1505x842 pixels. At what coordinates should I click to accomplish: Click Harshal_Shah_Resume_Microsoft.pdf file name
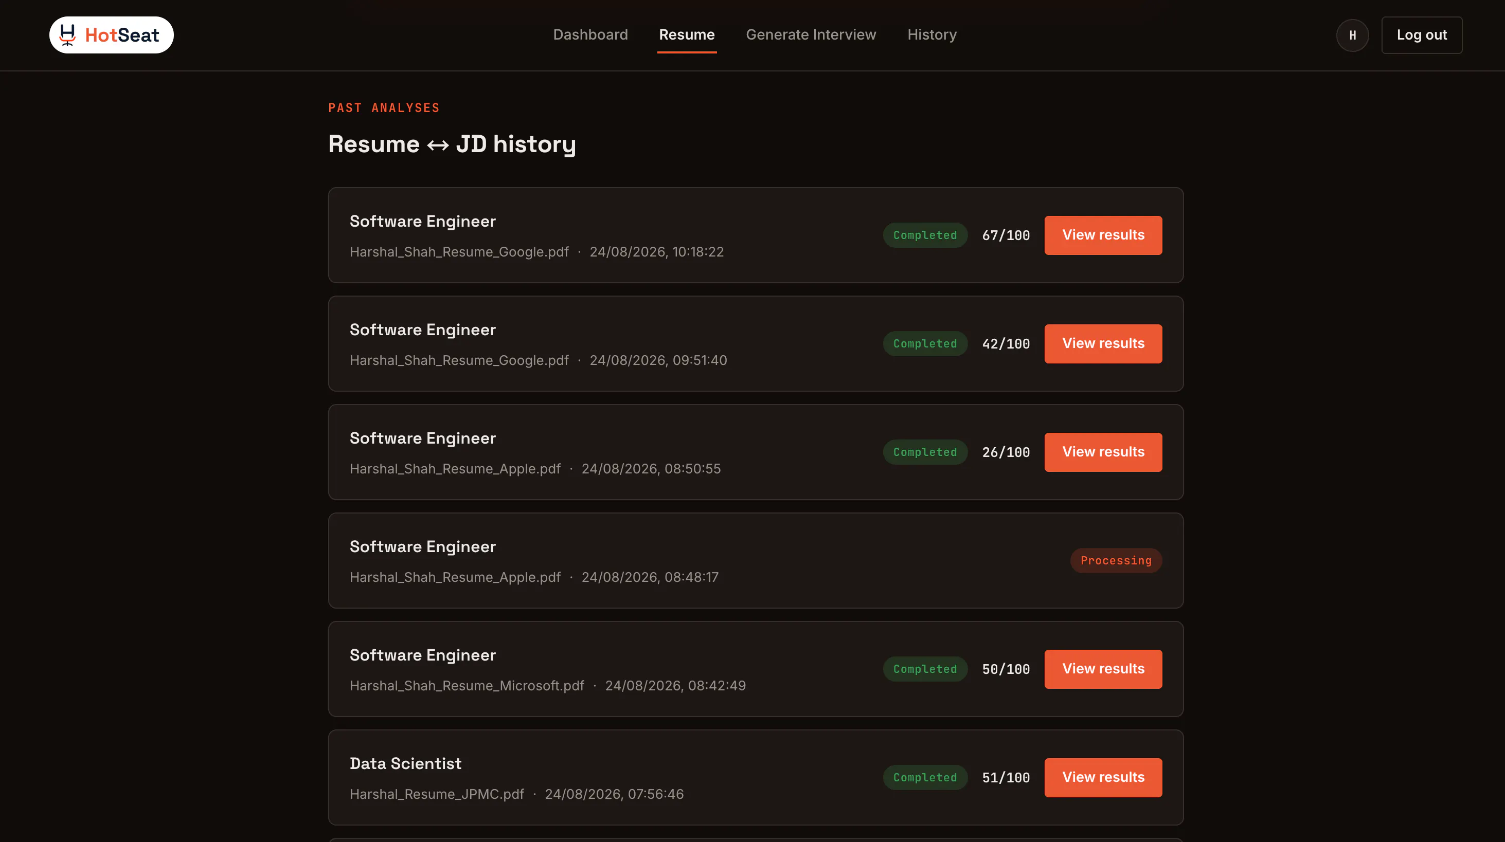tap(467, 686)
